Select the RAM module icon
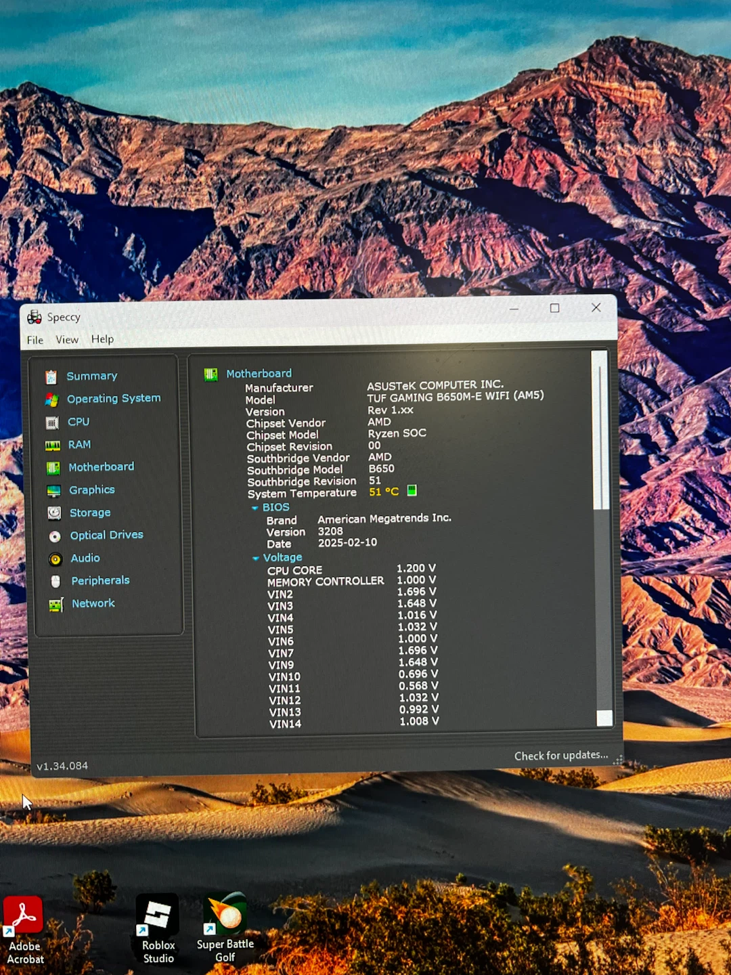 [53, 446]
